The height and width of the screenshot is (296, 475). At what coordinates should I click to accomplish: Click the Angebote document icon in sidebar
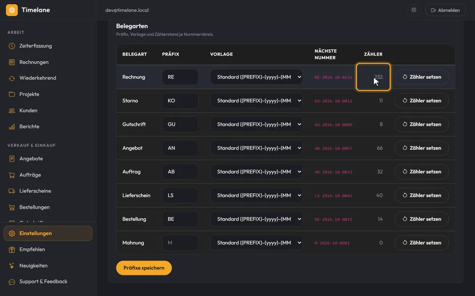click(x=12, y=158)
